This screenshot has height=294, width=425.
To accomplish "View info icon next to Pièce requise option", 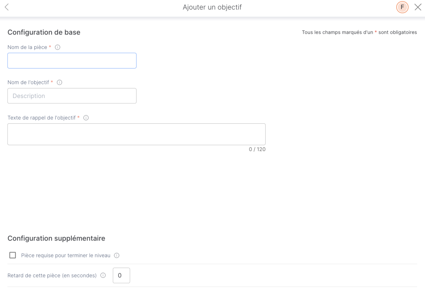I will click(117, 255).
